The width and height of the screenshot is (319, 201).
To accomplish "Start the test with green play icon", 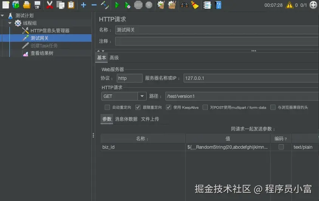I will [117, 5].
